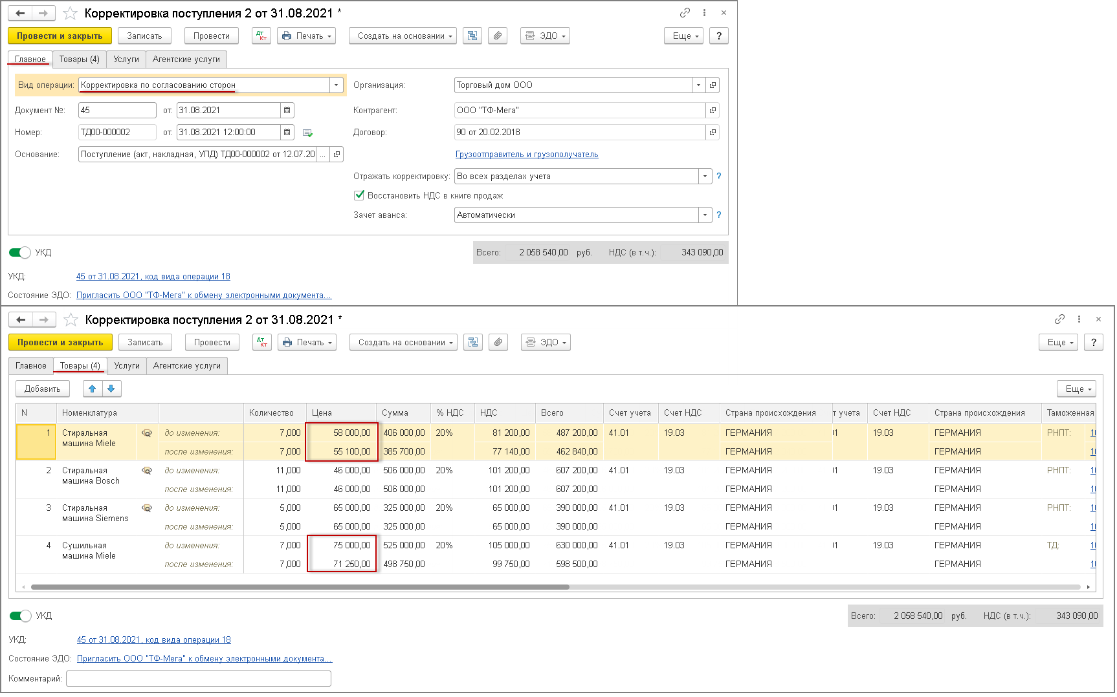
Task: Click help mark next to Отражать корректировку
Action: click(718, 176)
